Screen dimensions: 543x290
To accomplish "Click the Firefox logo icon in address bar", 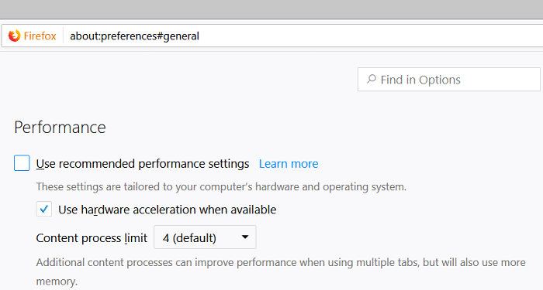I will pos(15,36).
